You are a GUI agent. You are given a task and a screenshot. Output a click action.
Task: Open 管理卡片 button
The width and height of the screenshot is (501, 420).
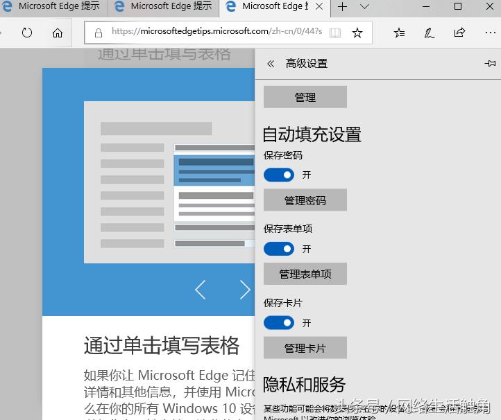click(305, 348)
